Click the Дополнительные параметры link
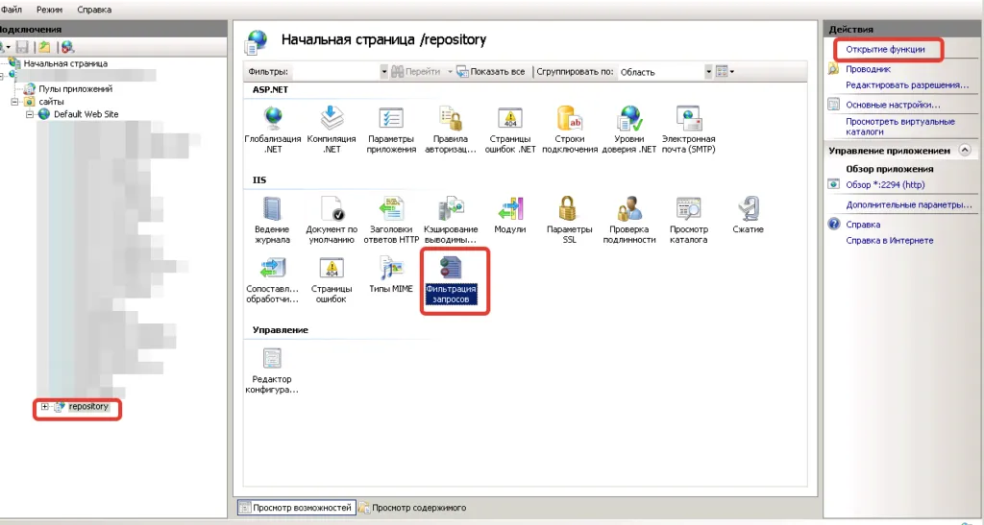 [x=908, y=204]
